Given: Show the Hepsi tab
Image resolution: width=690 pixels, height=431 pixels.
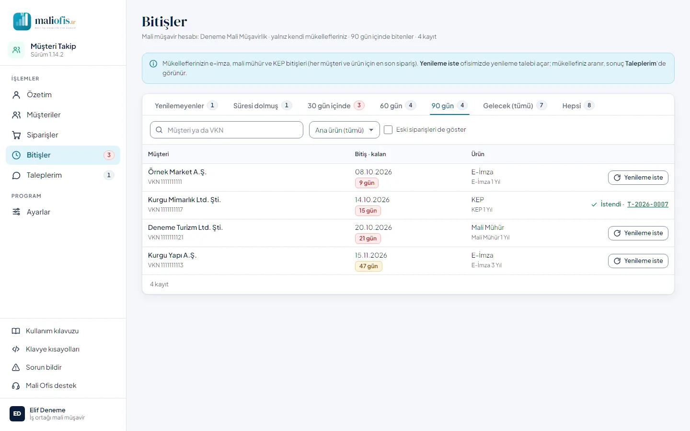Looking at the screenshot, I should [x=578, y=105].
